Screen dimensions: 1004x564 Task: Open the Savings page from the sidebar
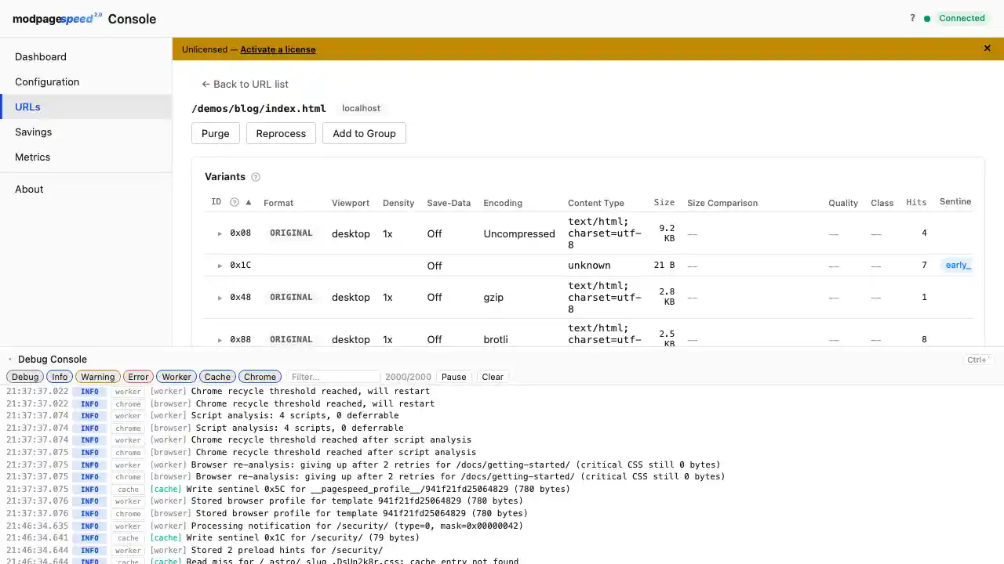pyautogui.click(x=33, y=132)
